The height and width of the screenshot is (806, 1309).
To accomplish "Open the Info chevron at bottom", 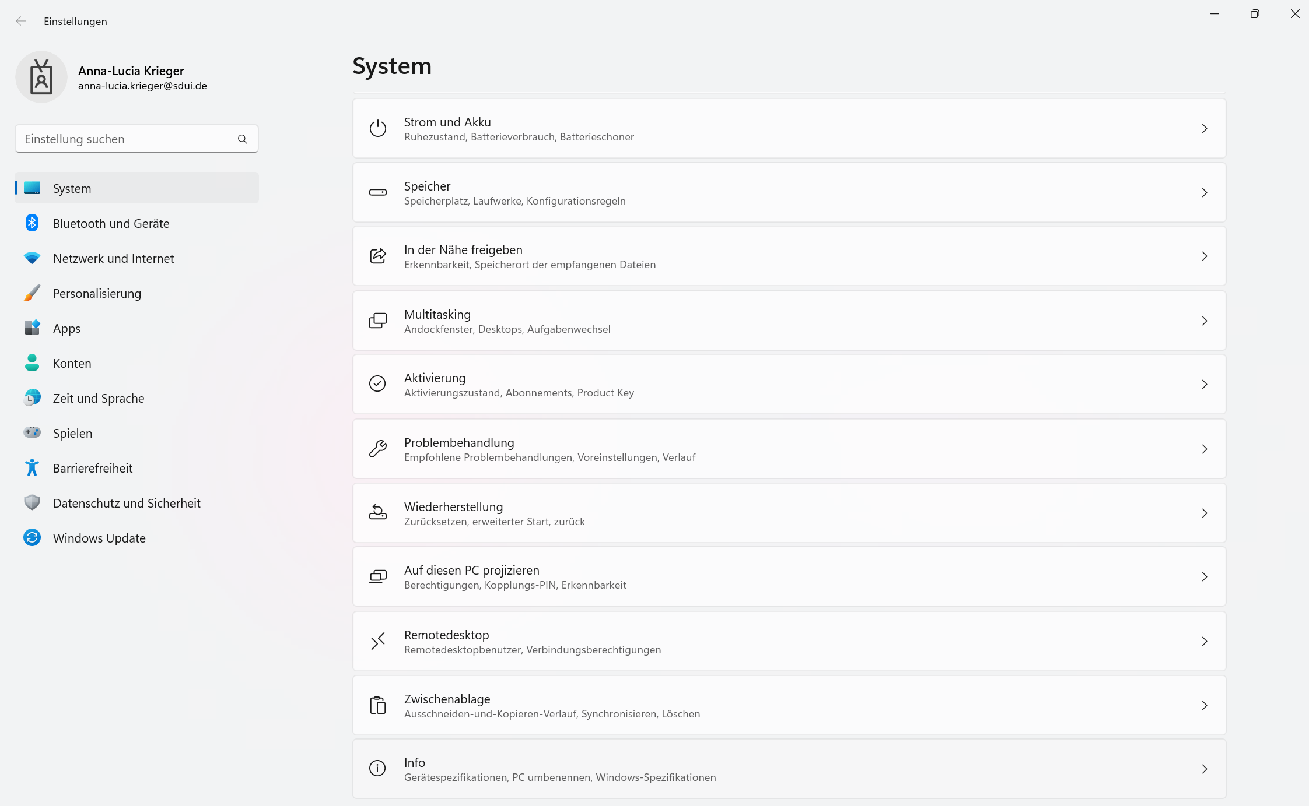I will [1205, 769].
